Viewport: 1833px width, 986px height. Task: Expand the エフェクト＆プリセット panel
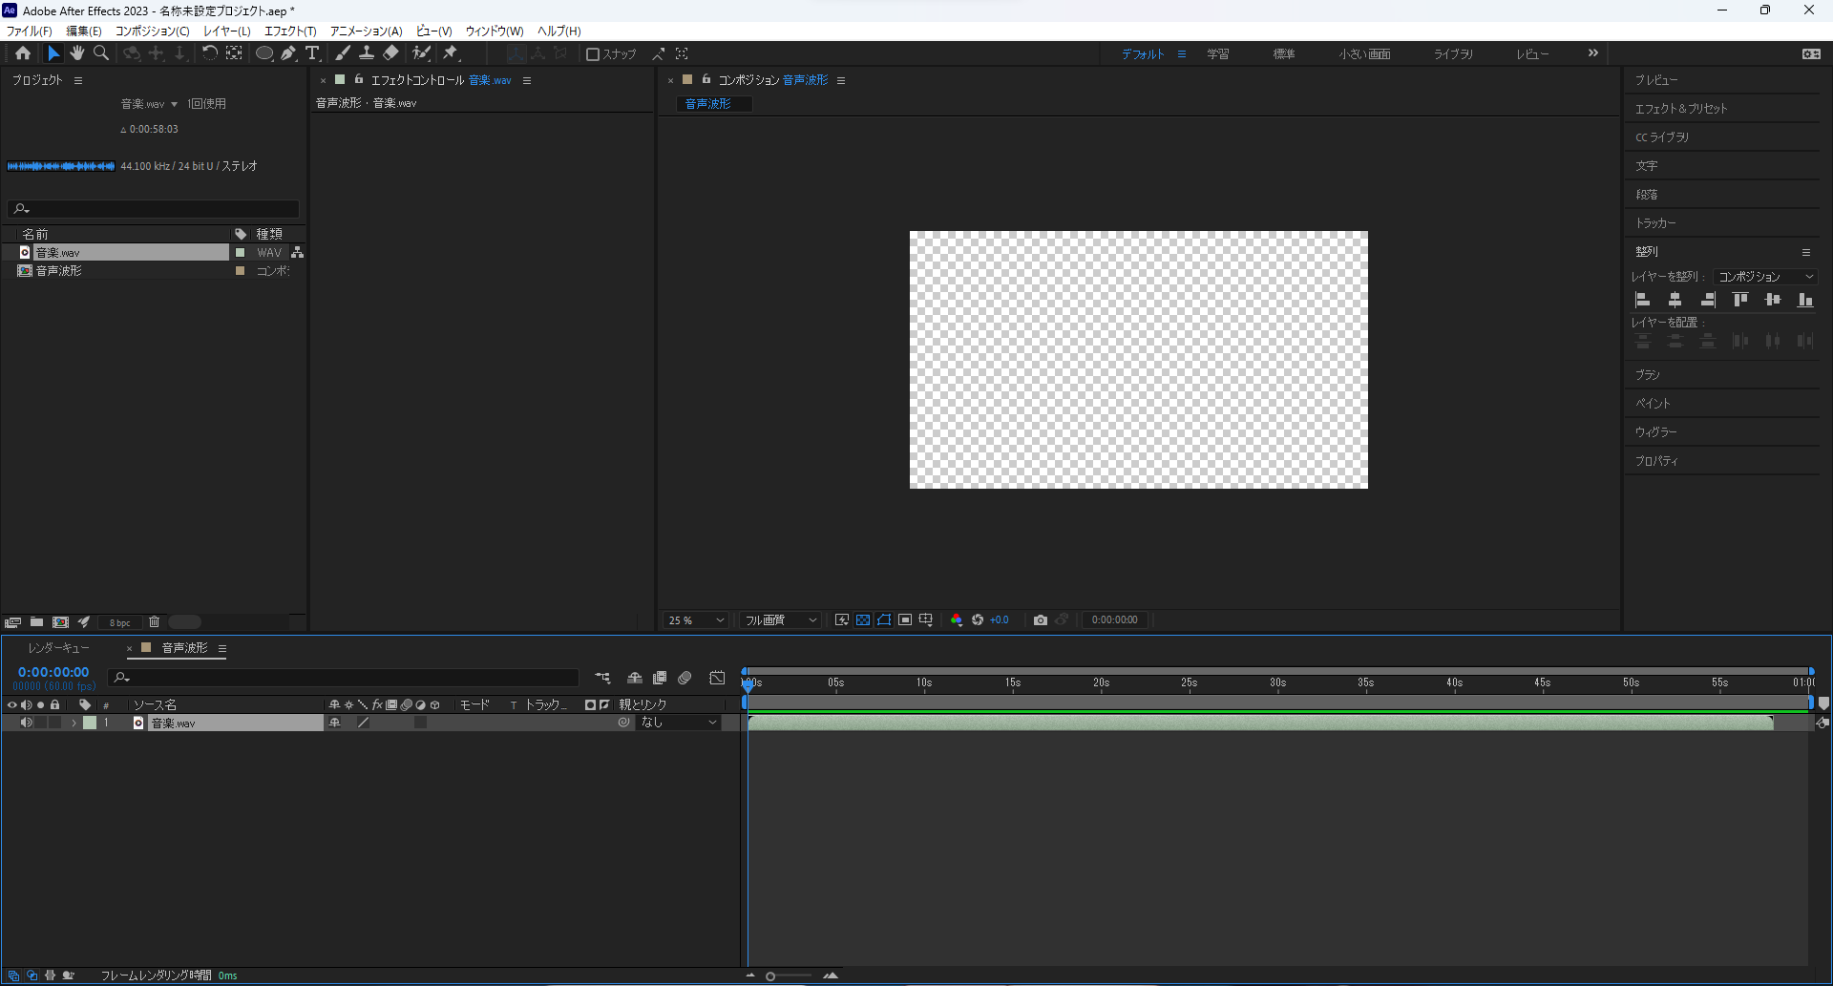[x=1681, y=109]
